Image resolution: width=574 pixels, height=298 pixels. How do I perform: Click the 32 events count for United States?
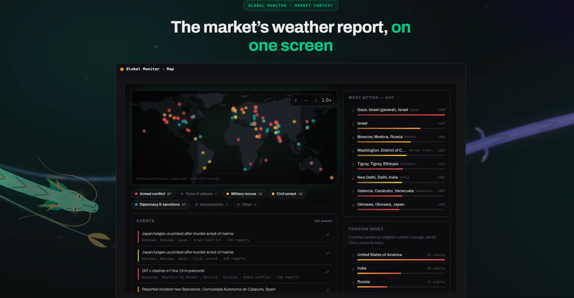click(x=436, y=255)
